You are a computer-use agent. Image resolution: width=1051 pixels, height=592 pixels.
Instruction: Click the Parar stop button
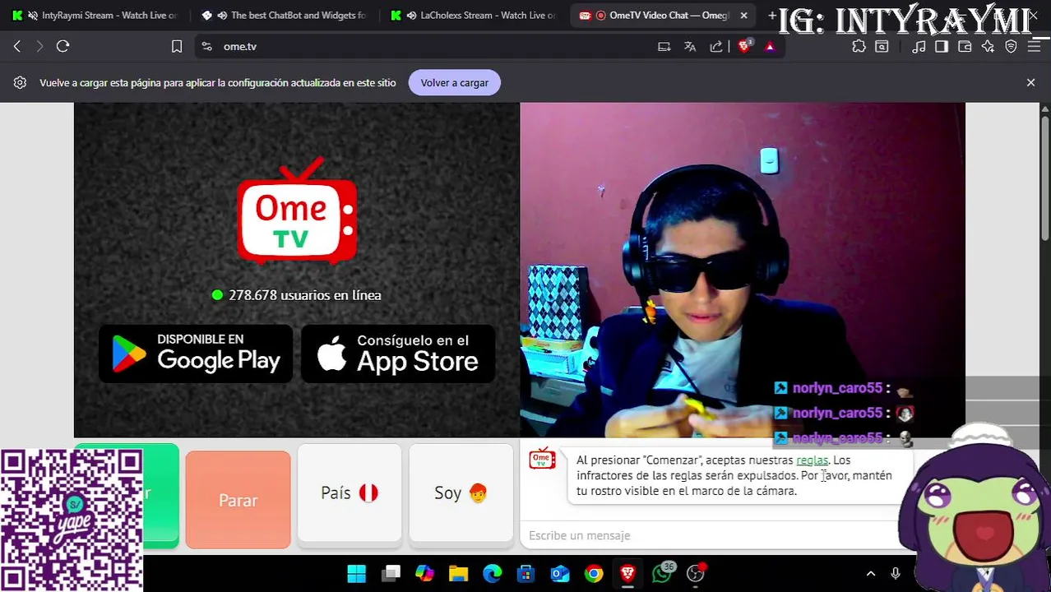pyautogui.click(x=238, y=500)
